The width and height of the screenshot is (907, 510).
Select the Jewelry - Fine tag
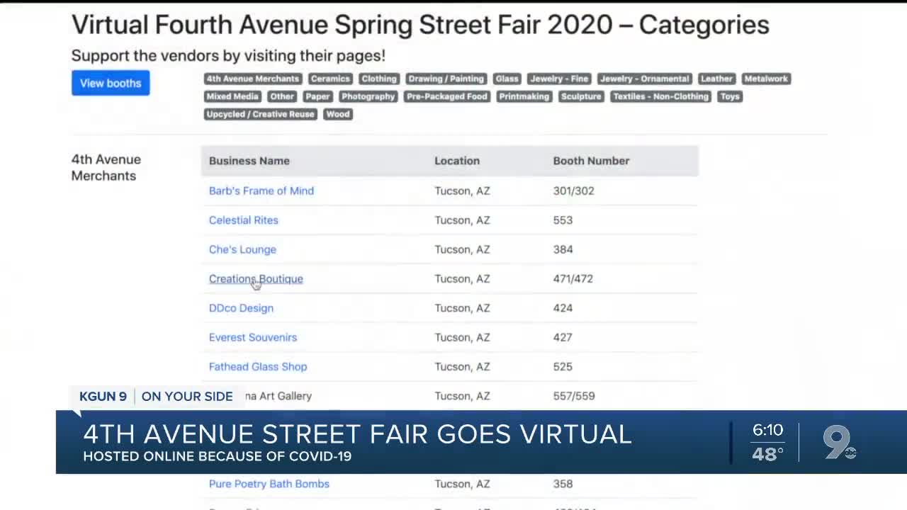pyautogui.click(x=560, y=79)
